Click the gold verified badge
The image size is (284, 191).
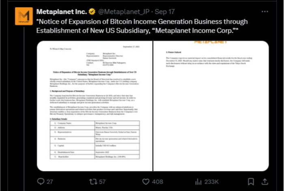point(92,12)
